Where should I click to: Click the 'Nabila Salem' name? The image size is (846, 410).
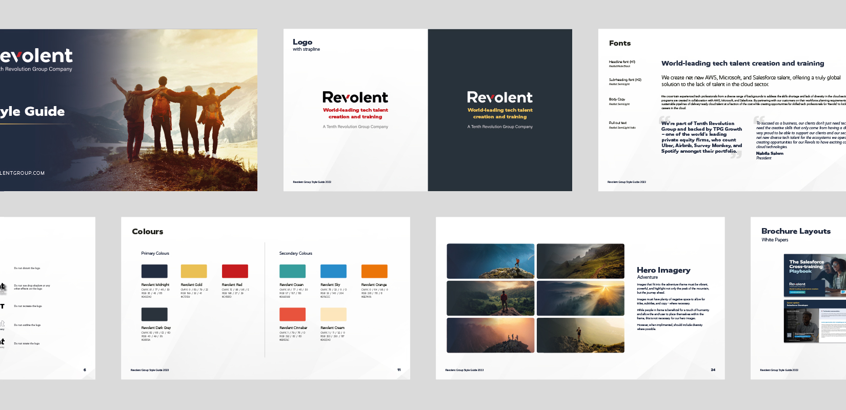pyautogui.click(x=770, y=153)
